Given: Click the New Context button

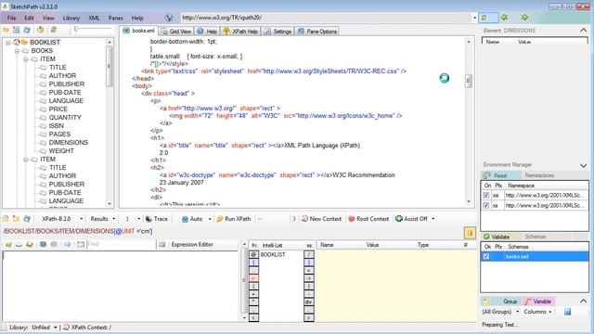Looking at the screenshot, I should [322, 219].
